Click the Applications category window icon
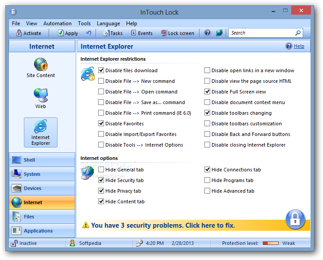This screenshot has width=323, height=260. click(x=16, y=231)
